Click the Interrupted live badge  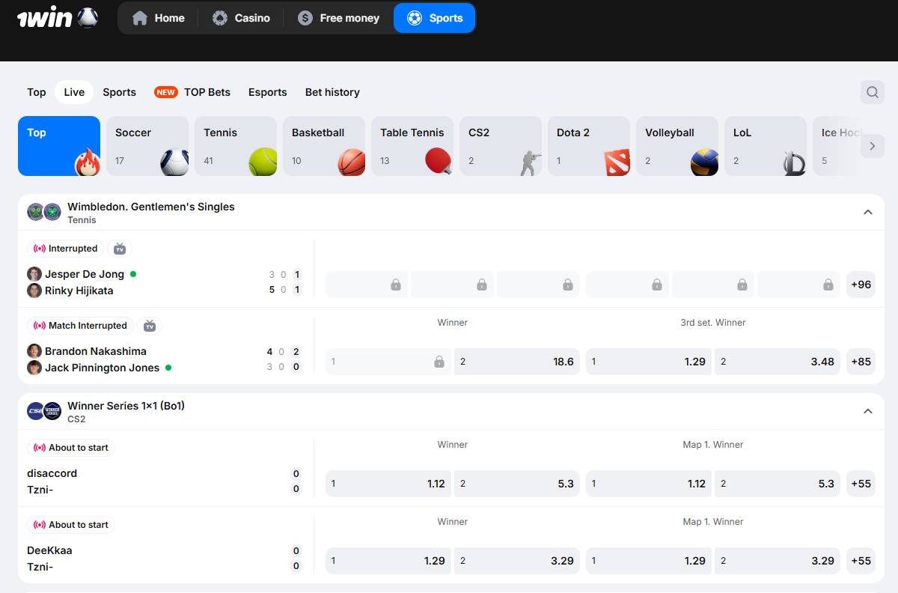tap(66, 249)
